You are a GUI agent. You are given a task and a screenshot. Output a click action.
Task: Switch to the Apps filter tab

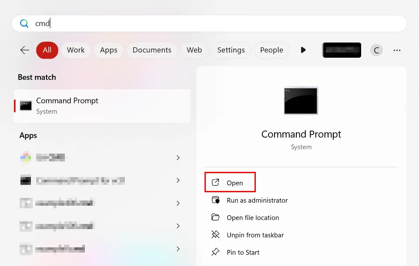pos(108,50)
